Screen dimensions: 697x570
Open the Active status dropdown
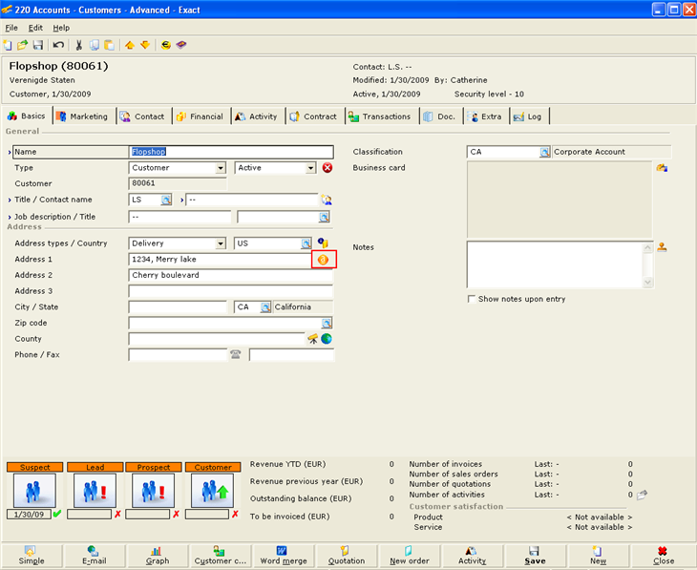(310, 168)
